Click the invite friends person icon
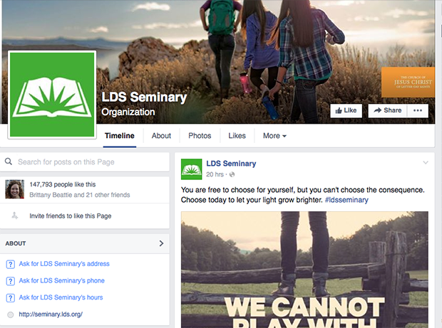442x328 pixels. pyautogui.click(x=15, y=216)
